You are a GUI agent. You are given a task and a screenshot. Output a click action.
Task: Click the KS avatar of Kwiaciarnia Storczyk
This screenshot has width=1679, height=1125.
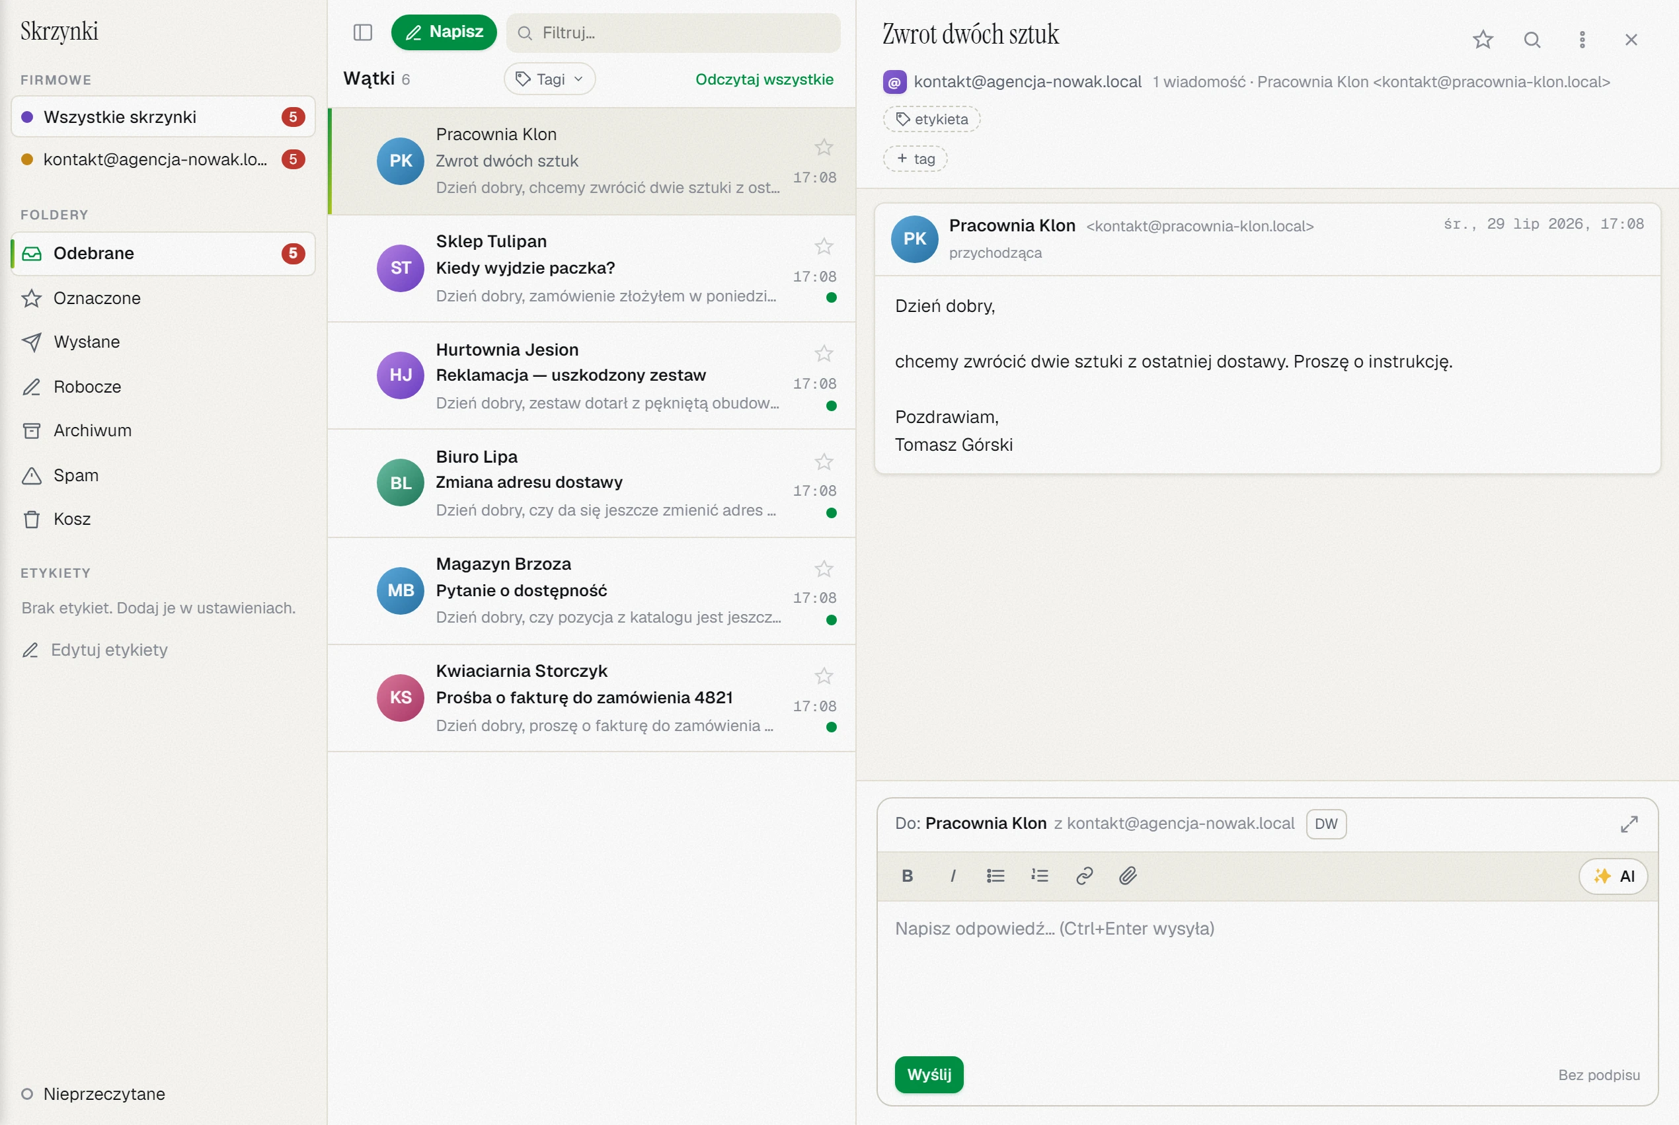[401, 697]
